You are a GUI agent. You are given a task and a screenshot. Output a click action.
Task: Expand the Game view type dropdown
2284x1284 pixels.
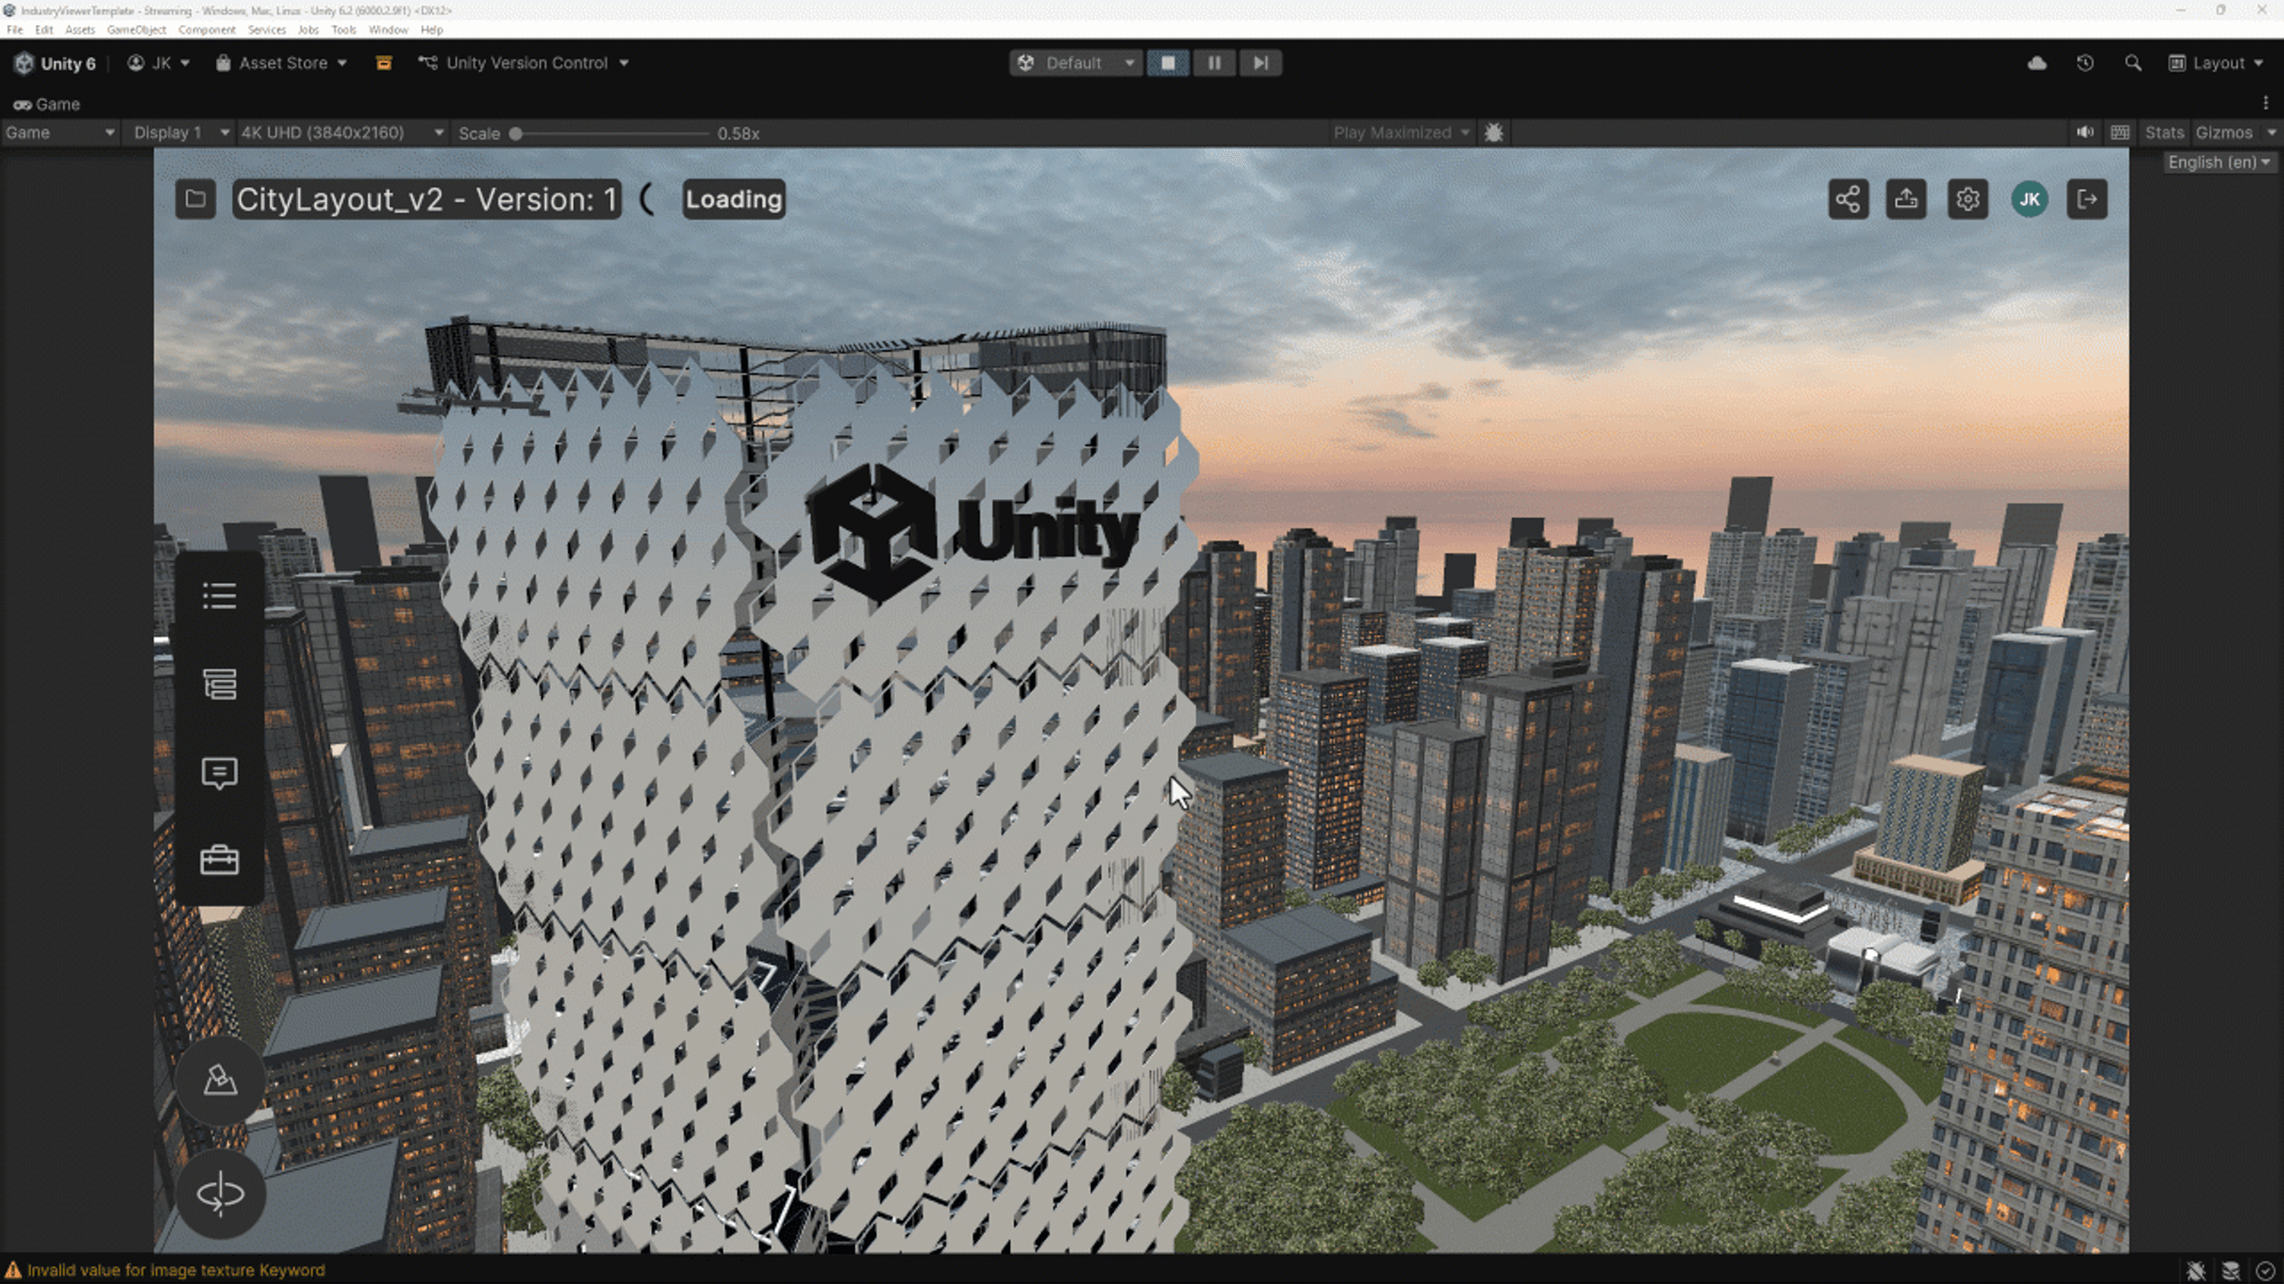60,133
